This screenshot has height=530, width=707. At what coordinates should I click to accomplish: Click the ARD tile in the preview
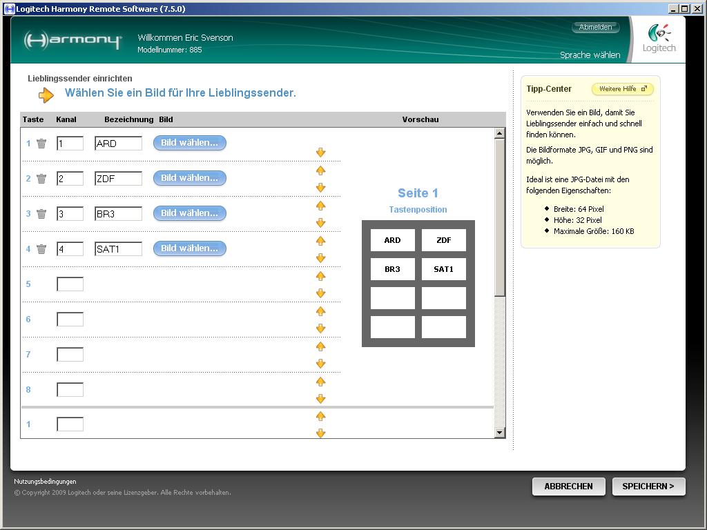coord(393,240)
